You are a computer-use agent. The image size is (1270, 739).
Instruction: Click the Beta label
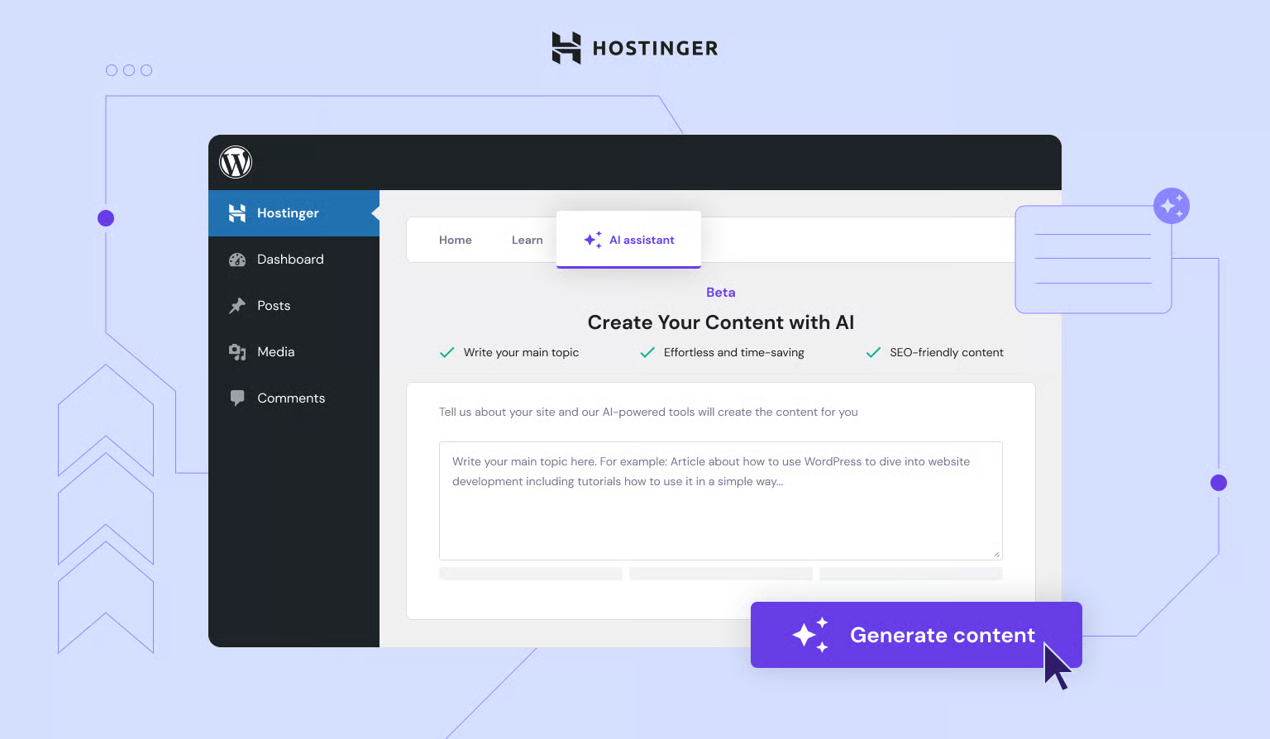click(x=720, y=292)
